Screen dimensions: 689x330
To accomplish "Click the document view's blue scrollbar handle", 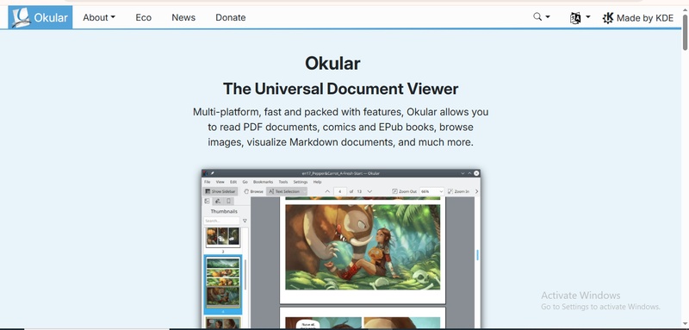I will pyautogui.click(x=477, y=255).
